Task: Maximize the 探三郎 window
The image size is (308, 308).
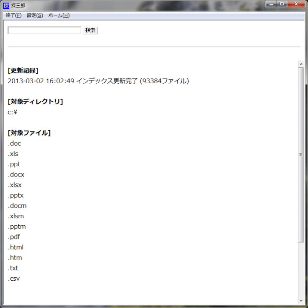Action: 282,4
